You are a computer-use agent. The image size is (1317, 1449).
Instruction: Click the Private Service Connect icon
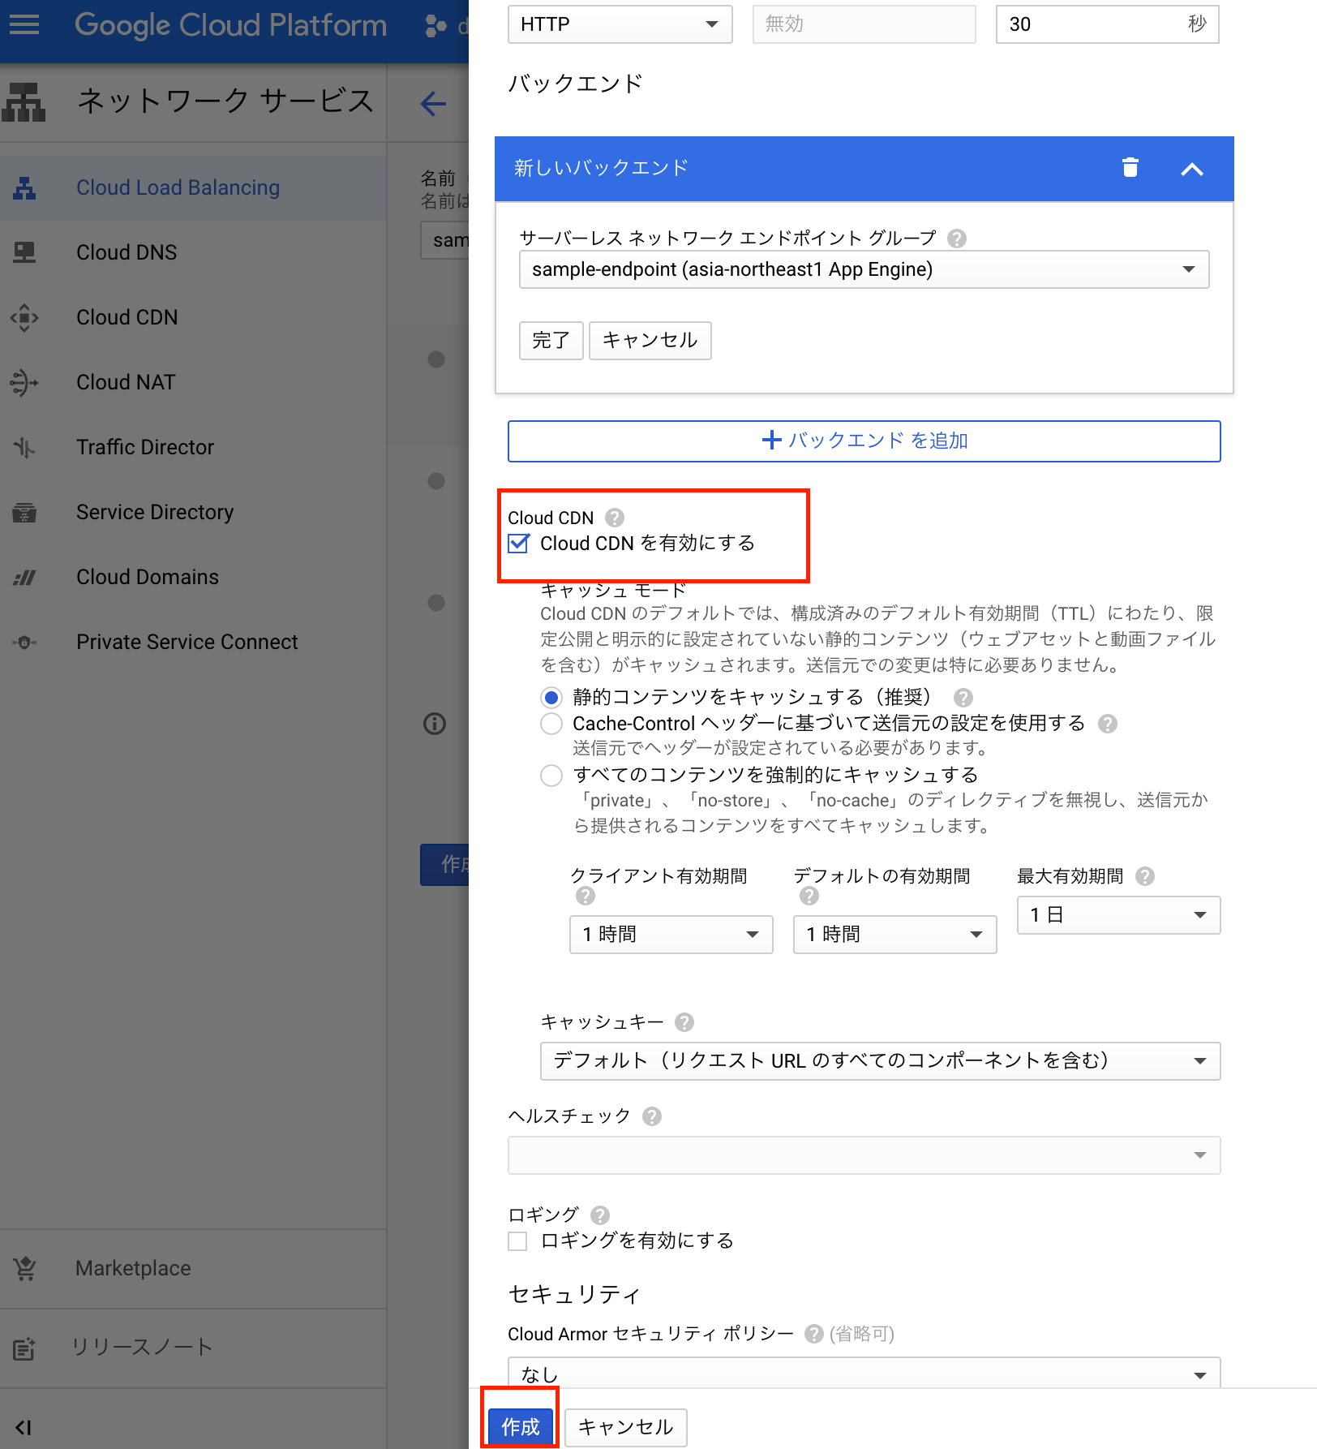[x=24, y=642]
